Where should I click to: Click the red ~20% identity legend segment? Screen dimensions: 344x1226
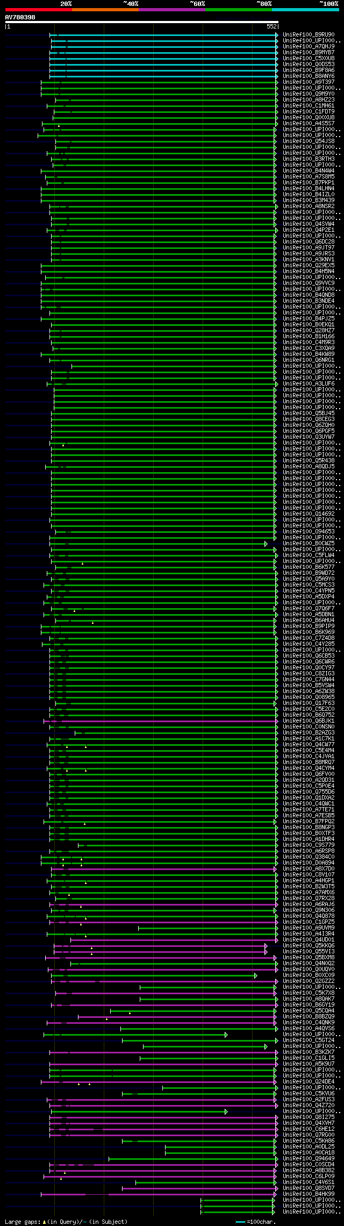coord(38,10)
